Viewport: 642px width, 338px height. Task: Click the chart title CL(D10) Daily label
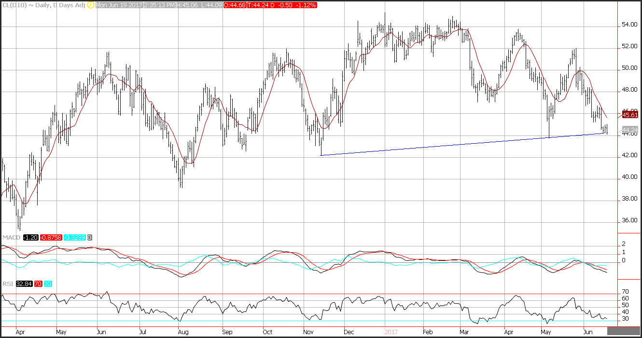click(x=43, y=5)
